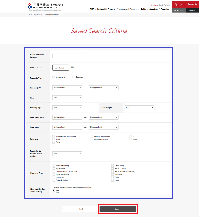Open the Land right dropdown

139,108
